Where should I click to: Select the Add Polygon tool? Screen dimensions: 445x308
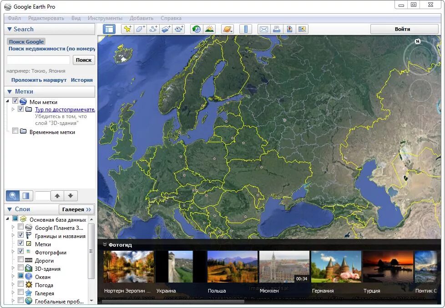pyautogui.click(x=141, y=29)
